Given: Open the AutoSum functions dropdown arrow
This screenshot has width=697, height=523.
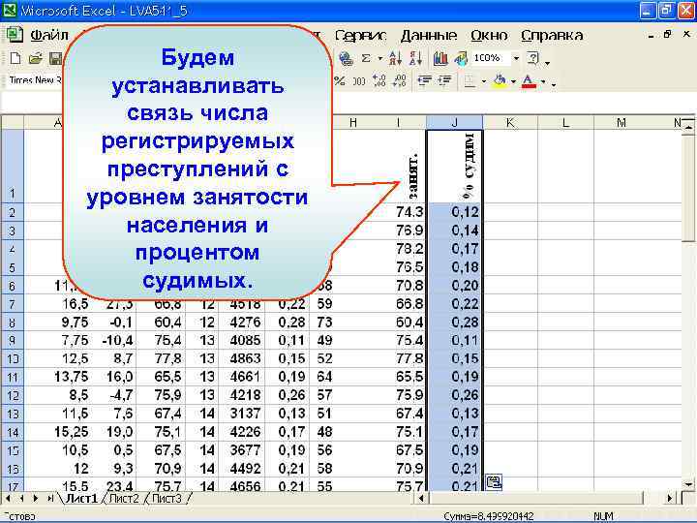Looking at the screenshot, I should click(x=380, y=58).
